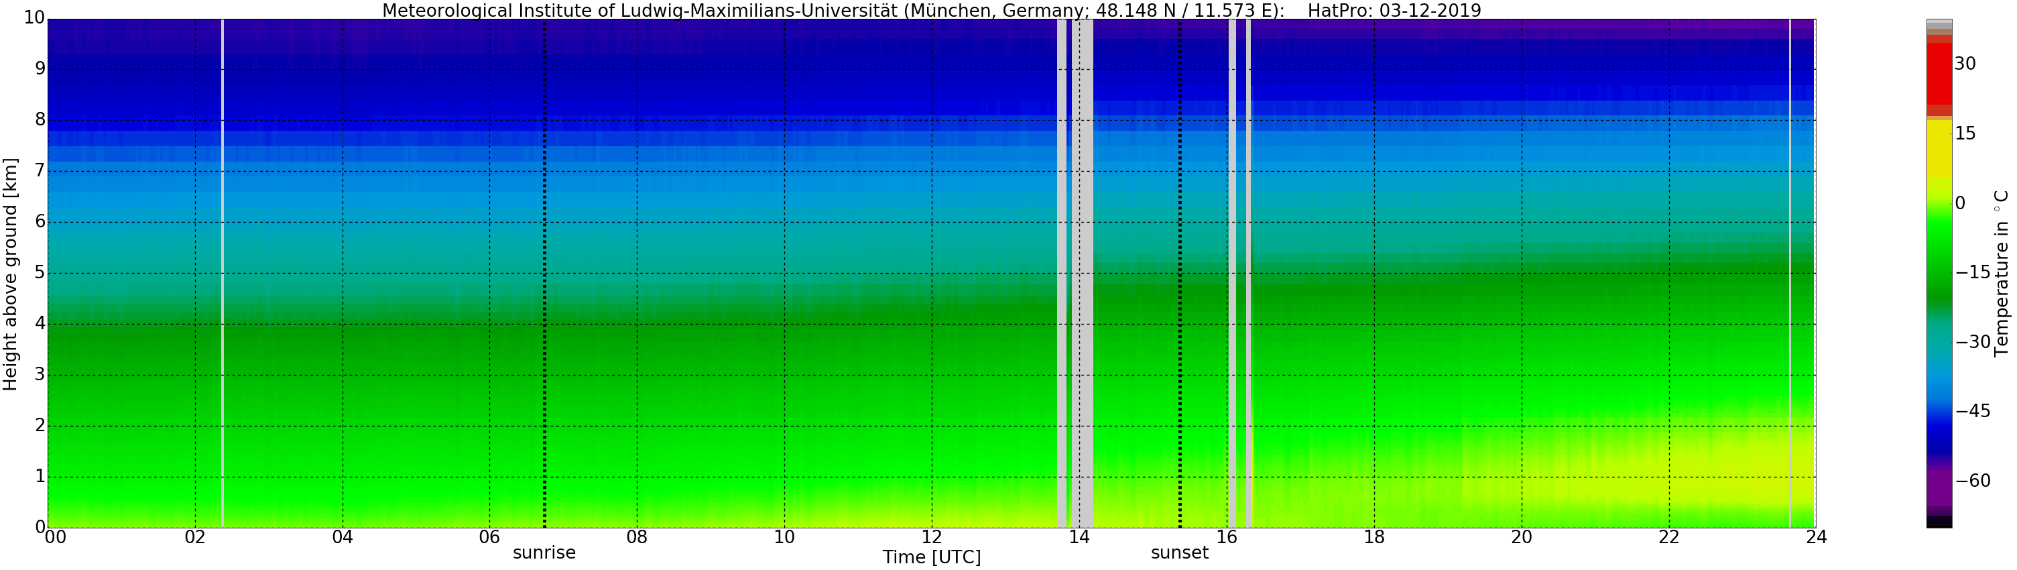
Task: Click the "02" time axis tick label
Action: coord(195,537)
